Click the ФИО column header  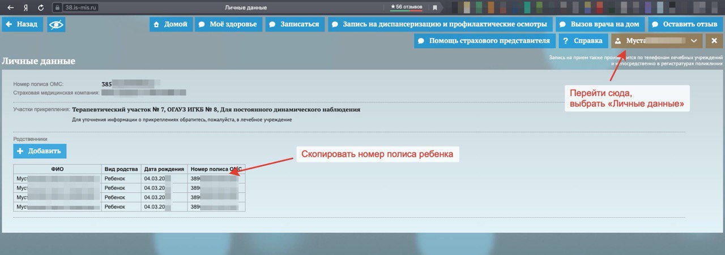[x=58, y=169]
